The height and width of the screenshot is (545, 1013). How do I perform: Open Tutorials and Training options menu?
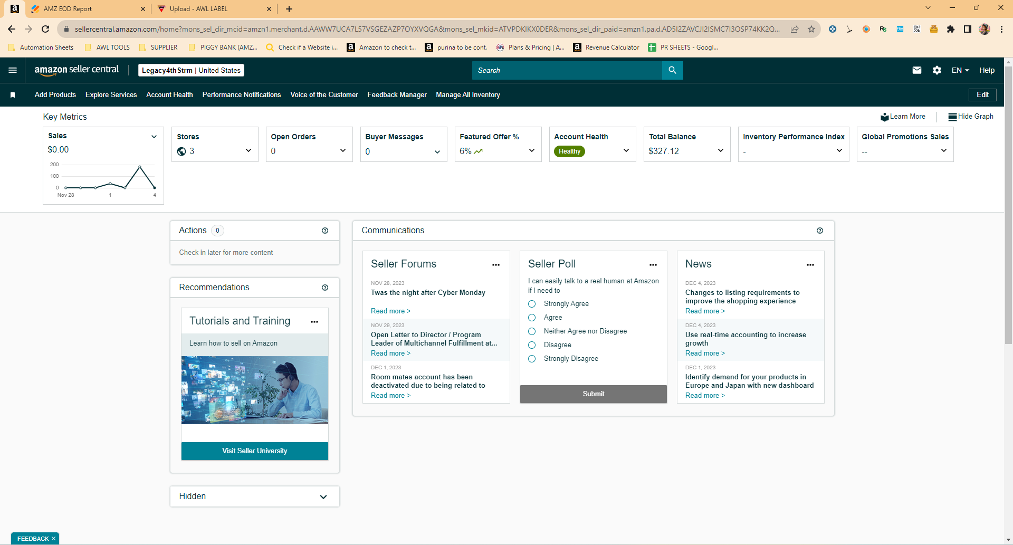click(314, 322)
